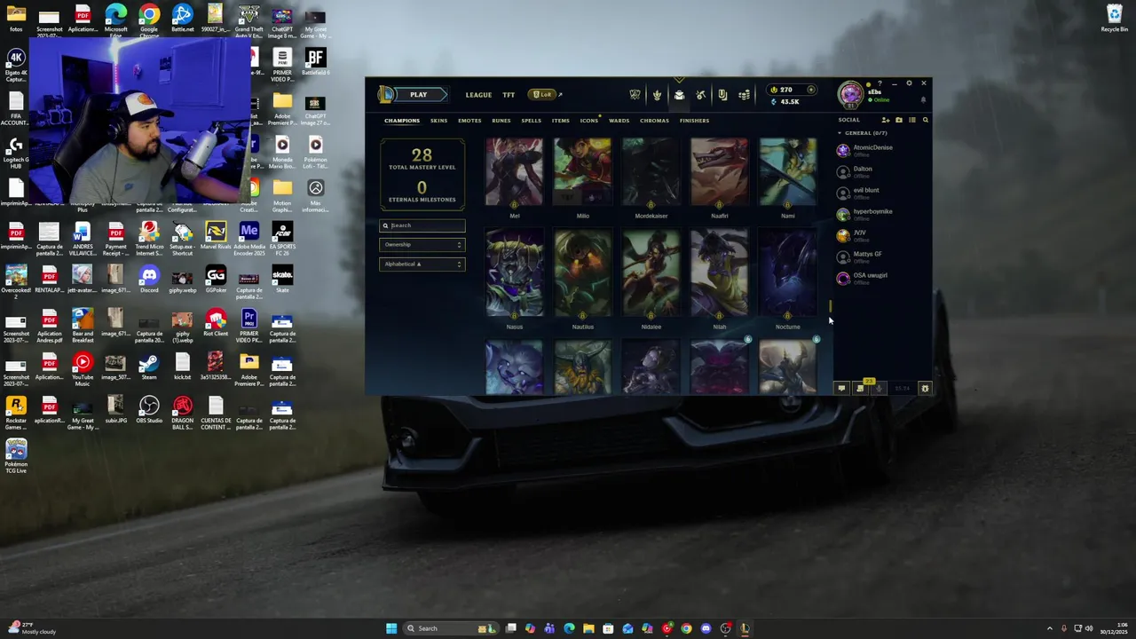Open the LoR external link button
Viewport: 1136px width, 639px height.
click(x=544, y=95)
